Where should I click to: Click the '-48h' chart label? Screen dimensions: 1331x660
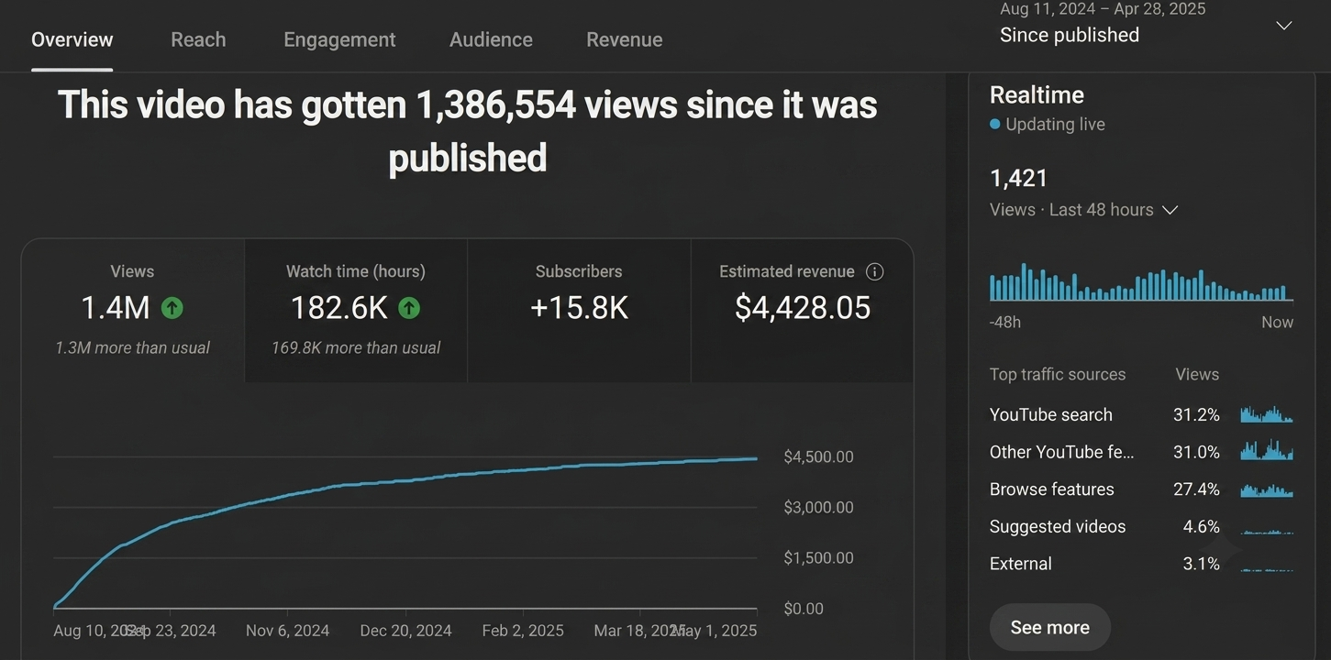coord(1005,322)
